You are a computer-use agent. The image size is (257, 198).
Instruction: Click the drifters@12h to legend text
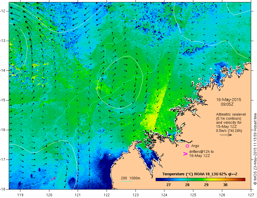(201, 152)
